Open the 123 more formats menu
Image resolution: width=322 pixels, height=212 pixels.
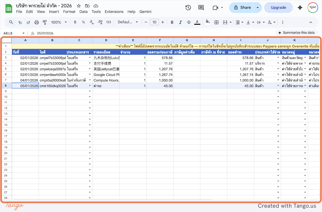[x=108, y=22]
